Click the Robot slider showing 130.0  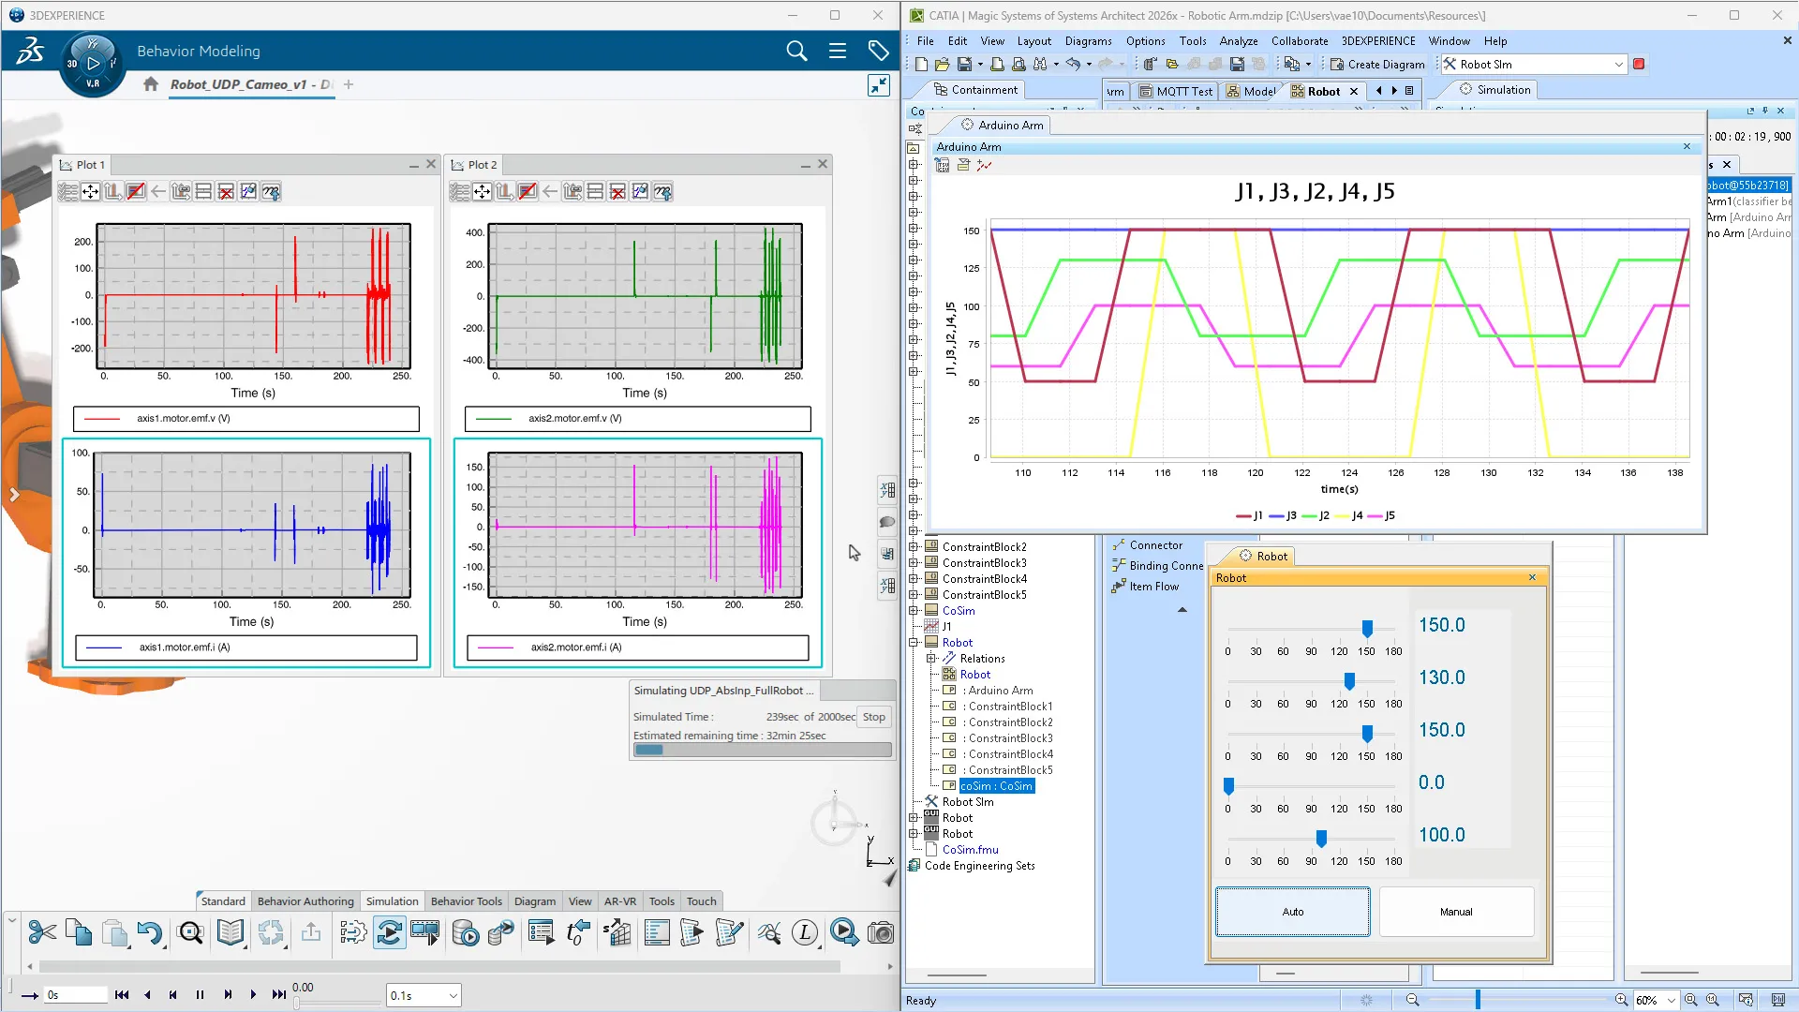point(1349,681)
